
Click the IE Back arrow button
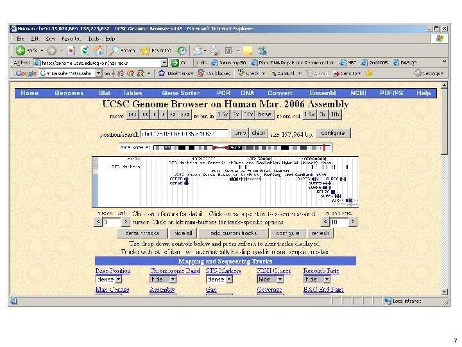[21, 51]
